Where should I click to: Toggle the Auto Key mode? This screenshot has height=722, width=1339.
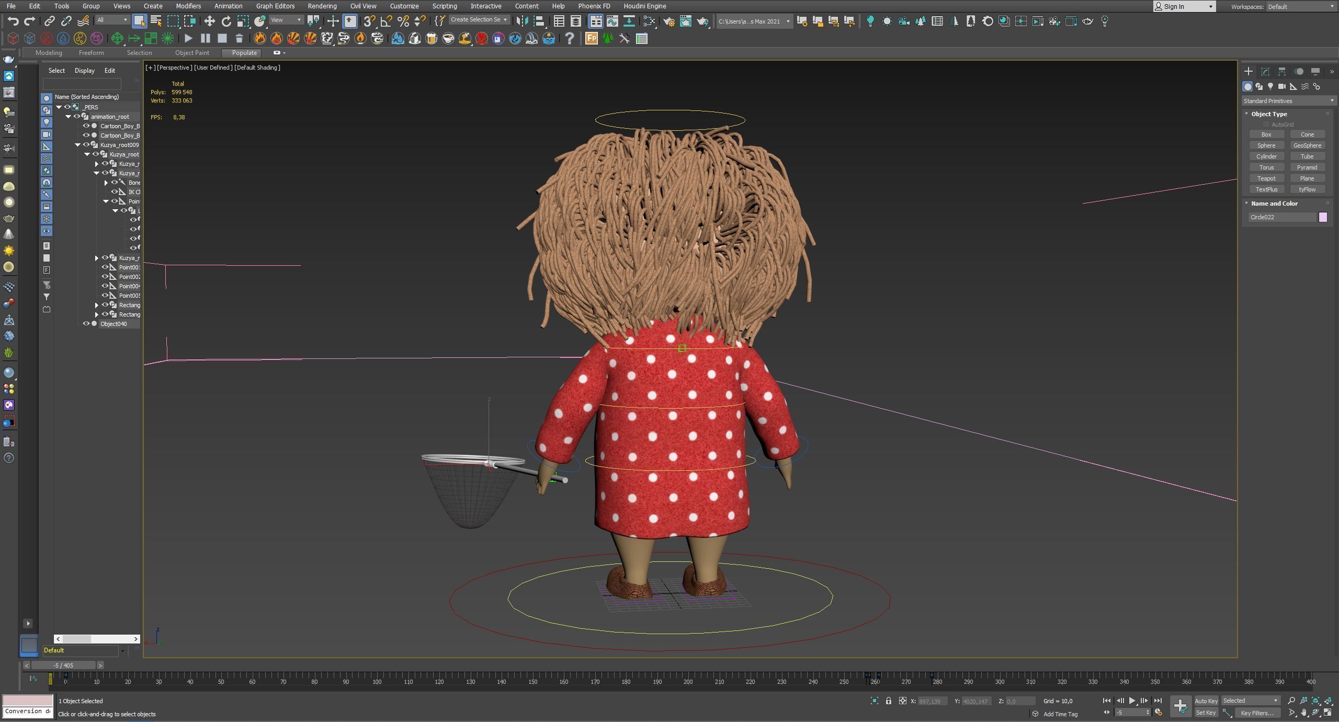point(1206,701)
